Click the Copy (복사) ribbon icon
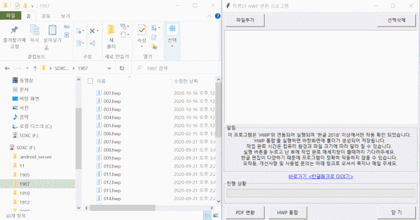 (x=34, y=30)
